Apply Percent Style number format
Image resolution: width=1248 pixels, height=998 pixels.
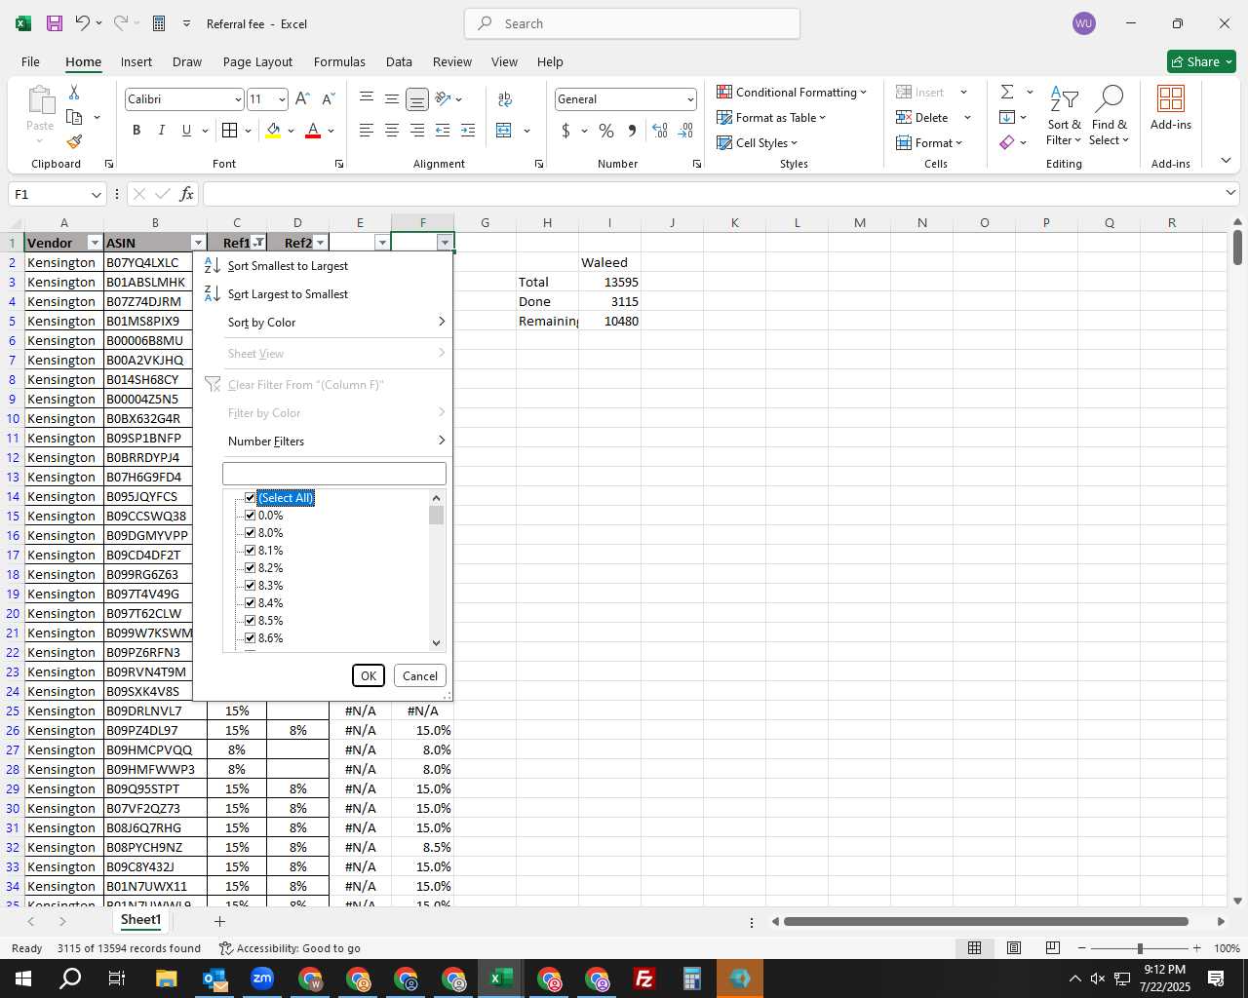[x=606, y=131]
